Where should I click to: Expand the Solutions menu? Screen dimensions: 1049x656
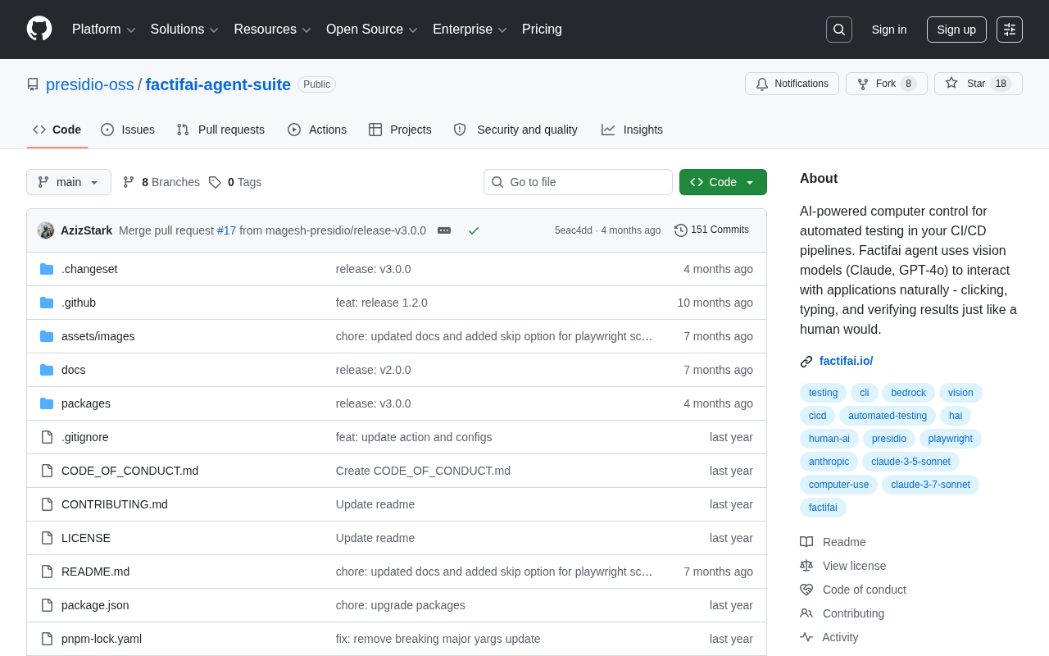(184, 30)
